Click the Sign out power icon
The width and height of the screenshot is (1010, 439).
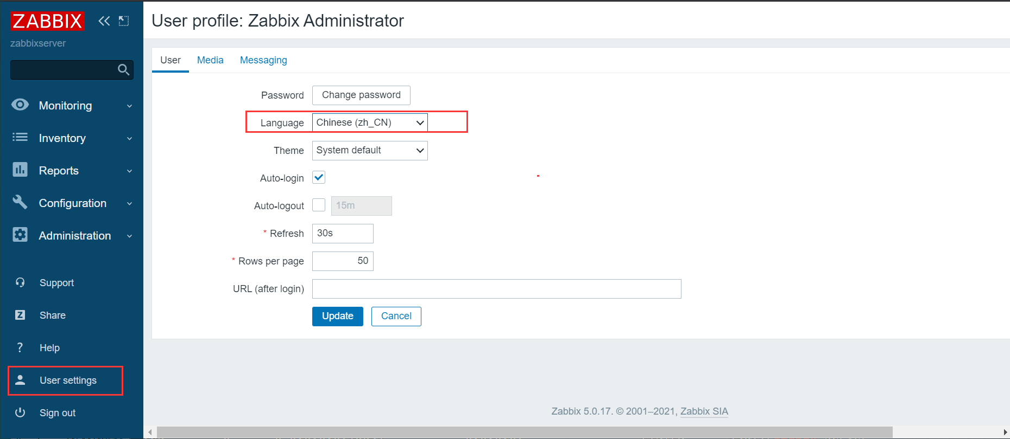[20, 412]
